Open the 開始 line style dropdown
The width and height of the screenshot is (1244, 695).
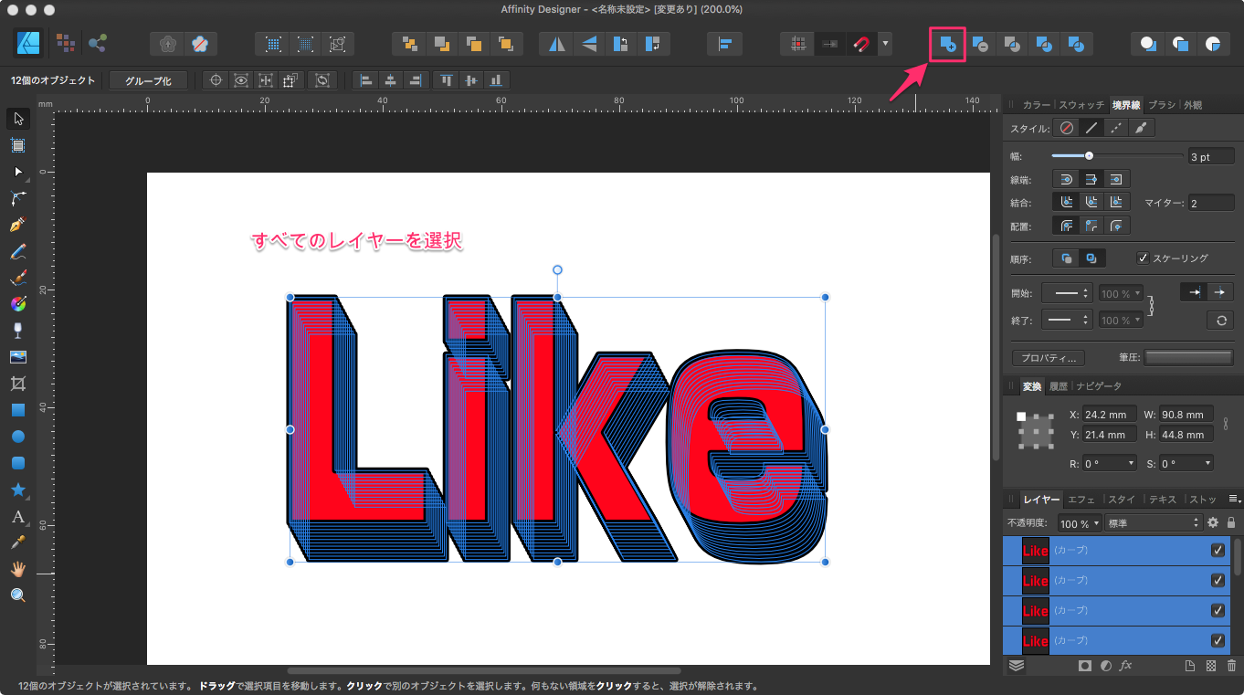coord(1067,293)
